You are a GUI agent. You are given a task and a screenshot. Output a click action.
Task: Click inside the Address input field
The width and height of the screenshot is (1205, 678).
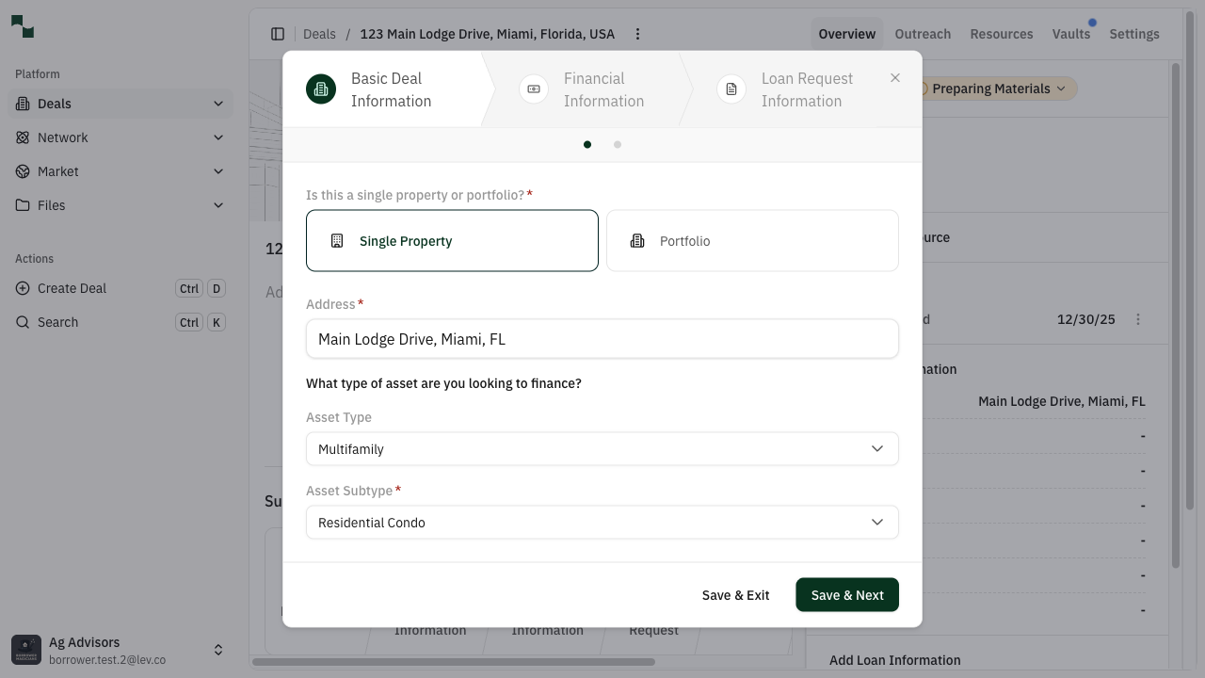tap(602, 338)
